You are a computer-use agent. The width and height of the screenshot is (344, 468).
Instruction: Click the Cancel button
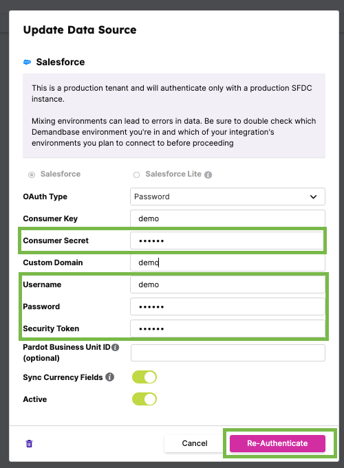click(195, 443)
